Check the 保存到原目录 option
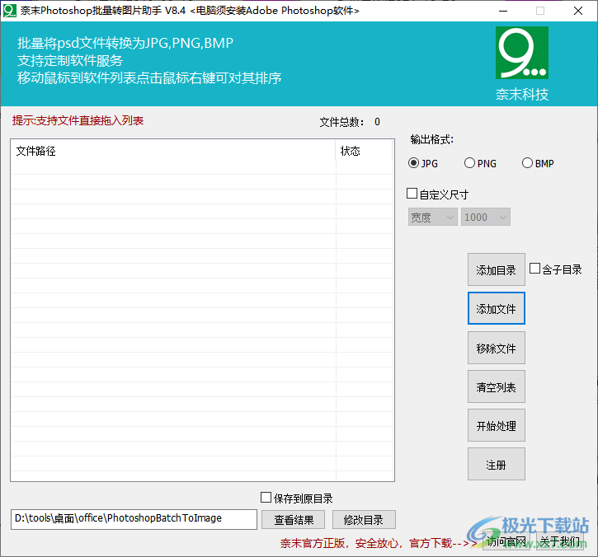Screen dimensions: 598x557 pyautogui.click(x=266, y=498)
